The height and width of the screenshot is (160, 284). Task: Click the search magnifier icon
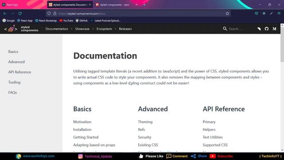coord(225,28)
